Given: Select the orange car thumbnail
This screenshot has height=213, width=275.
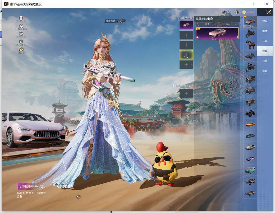Looking at the screenshot, I should [250, 125].
